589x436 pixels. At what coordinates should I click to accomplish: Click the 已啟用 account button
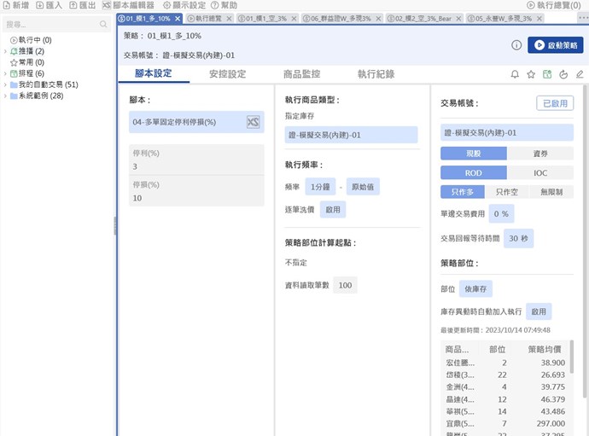(554, 103)
